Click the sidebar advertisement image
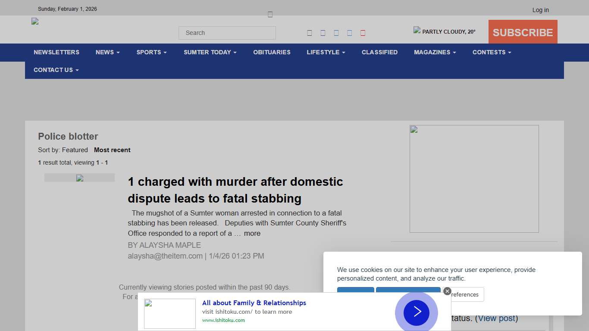Image resolution: width=589 pixels, height=331 pixels. [474, 179]
